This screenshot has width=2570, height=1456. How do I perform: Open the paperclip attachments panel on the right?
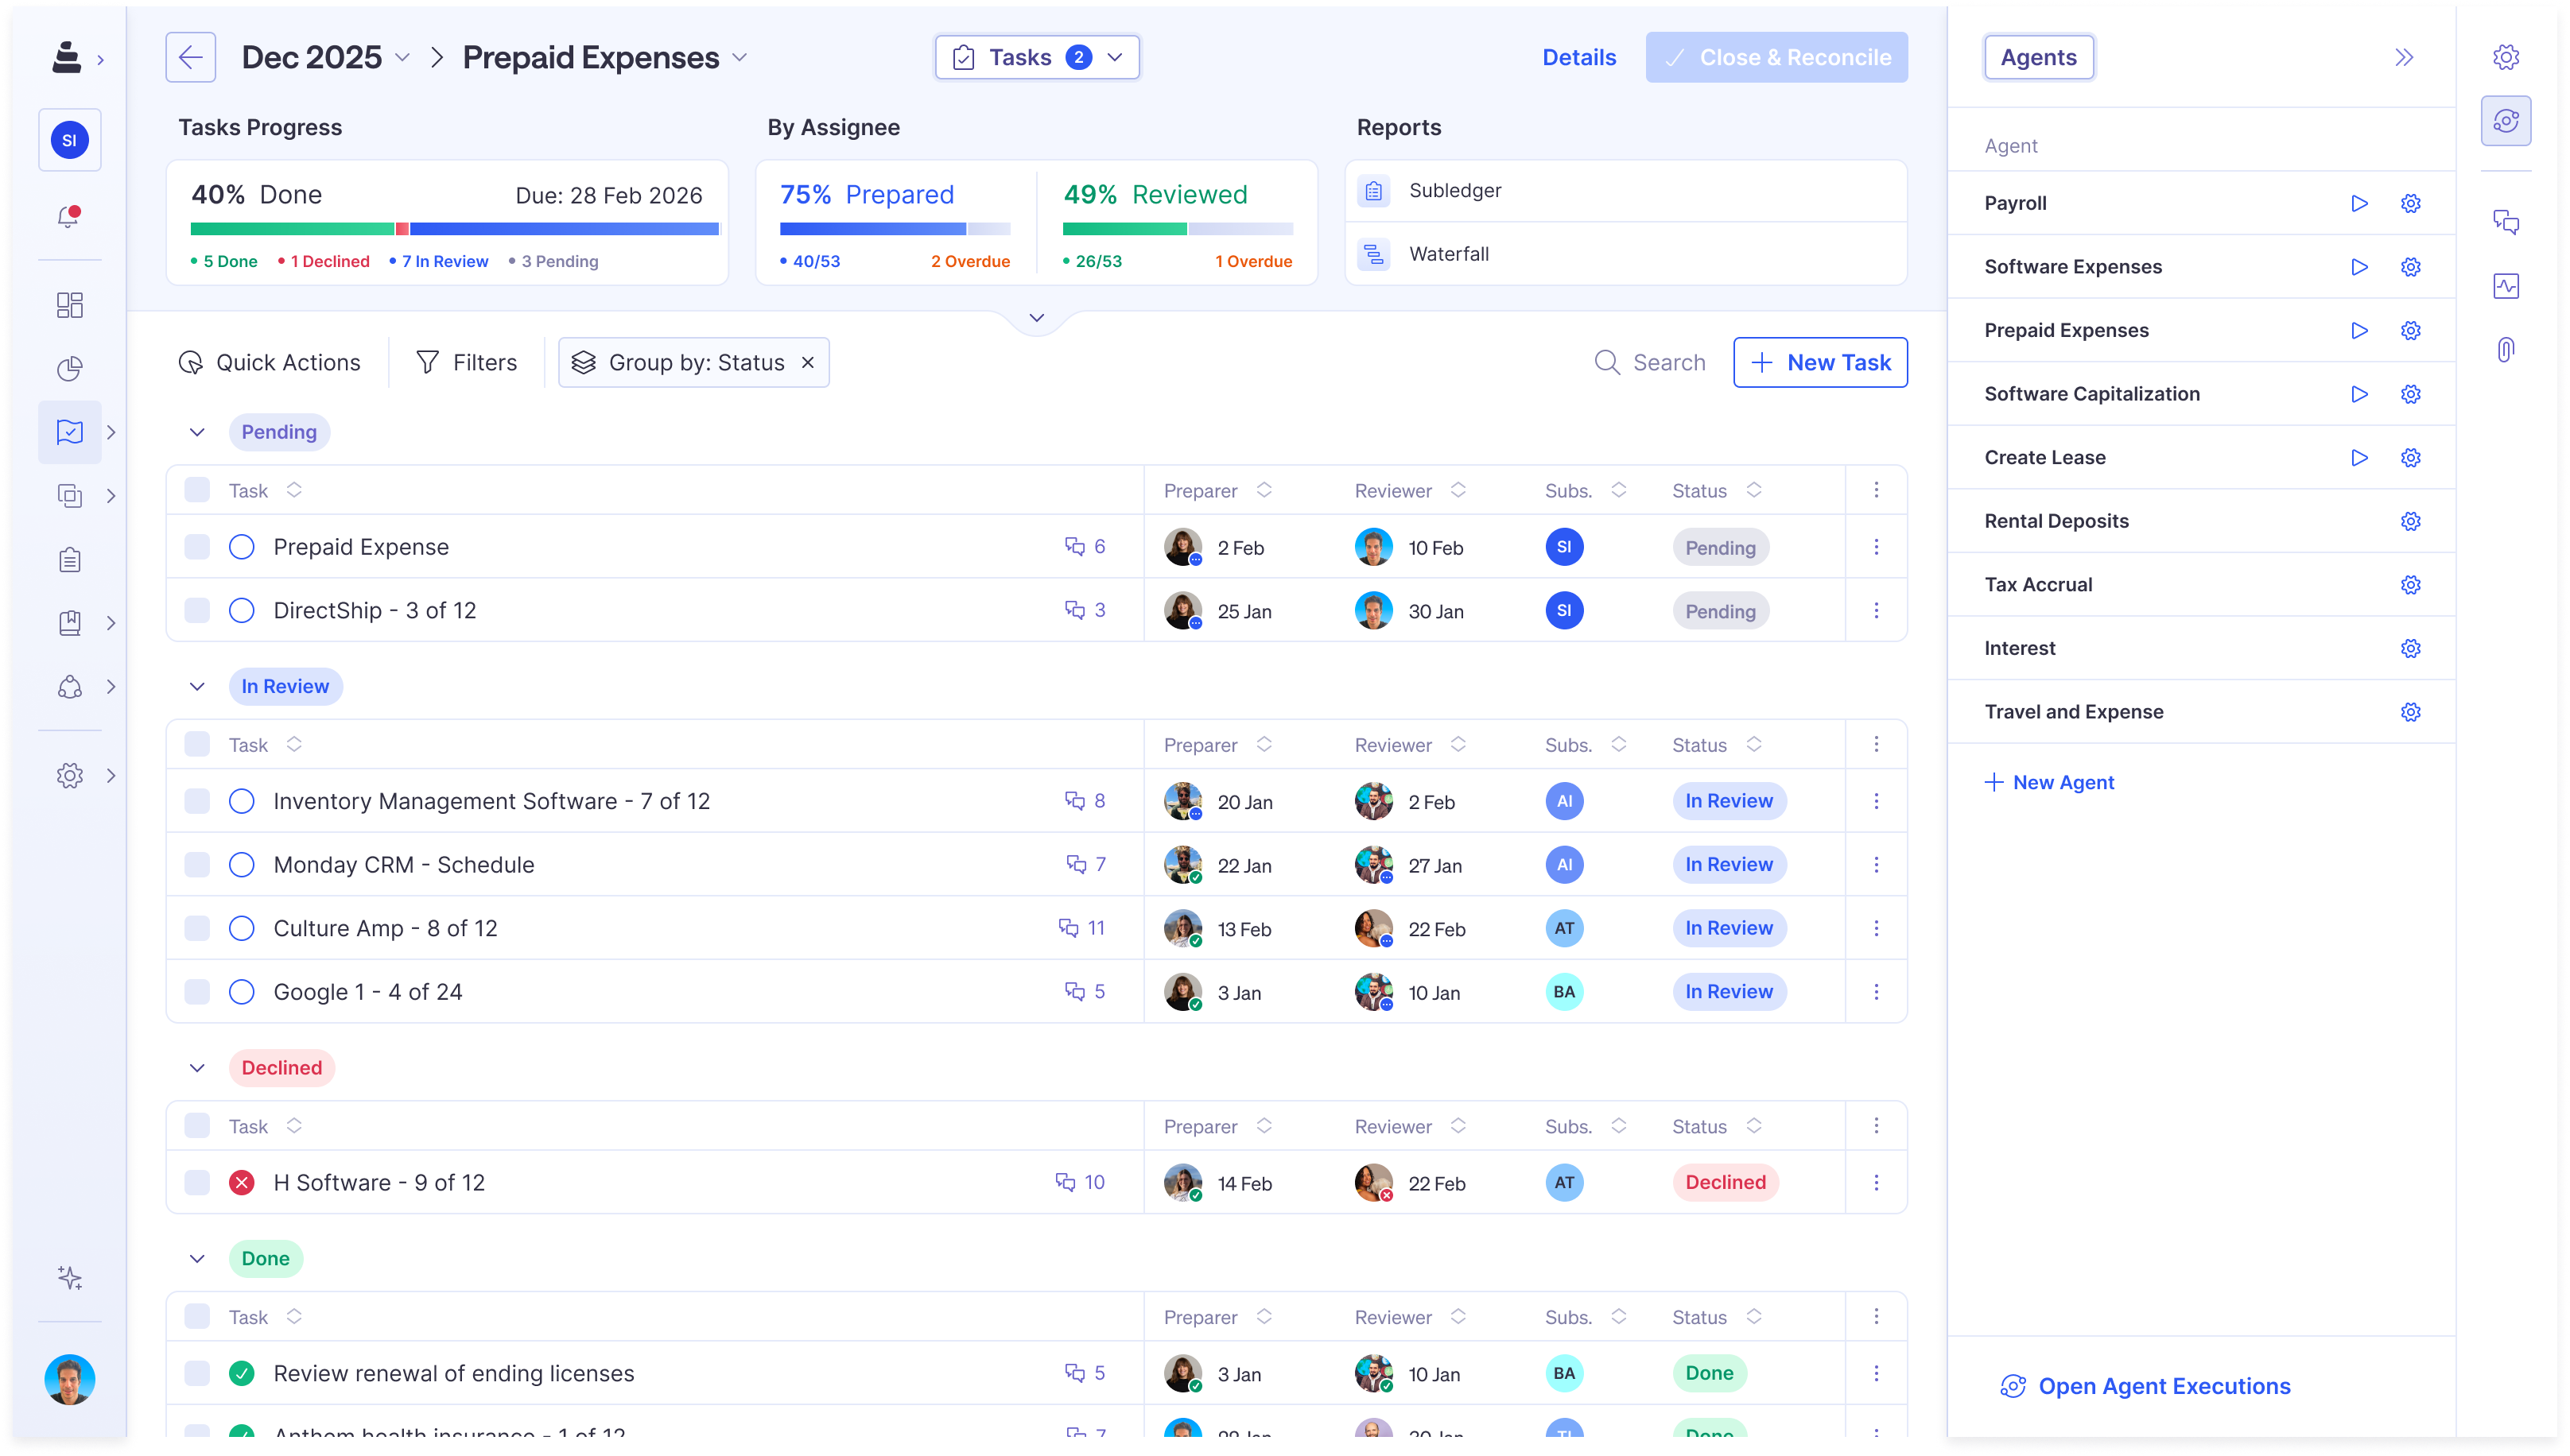tap(2507, 349)
